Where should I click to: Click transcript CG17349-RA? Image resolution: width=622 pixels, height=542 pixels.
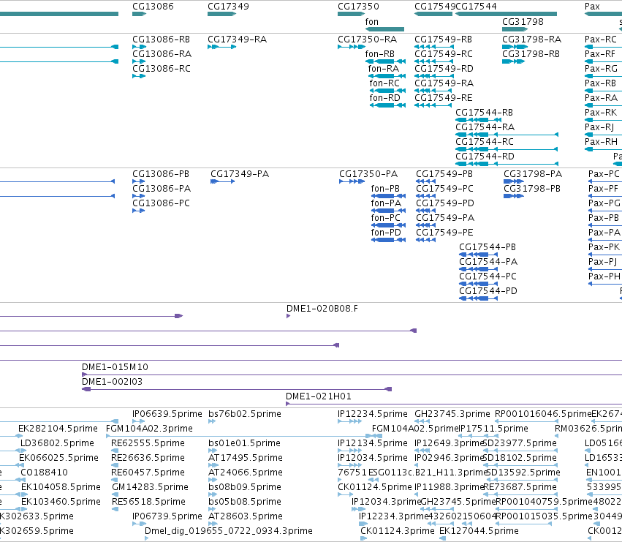(238, 39)
